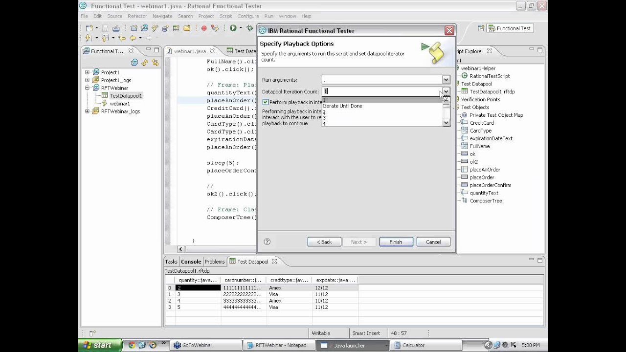Click the Save floppy disk toolbar icon
Viewport: 626px width, 352px height.
pyautogui.click(x=105, y=28)
